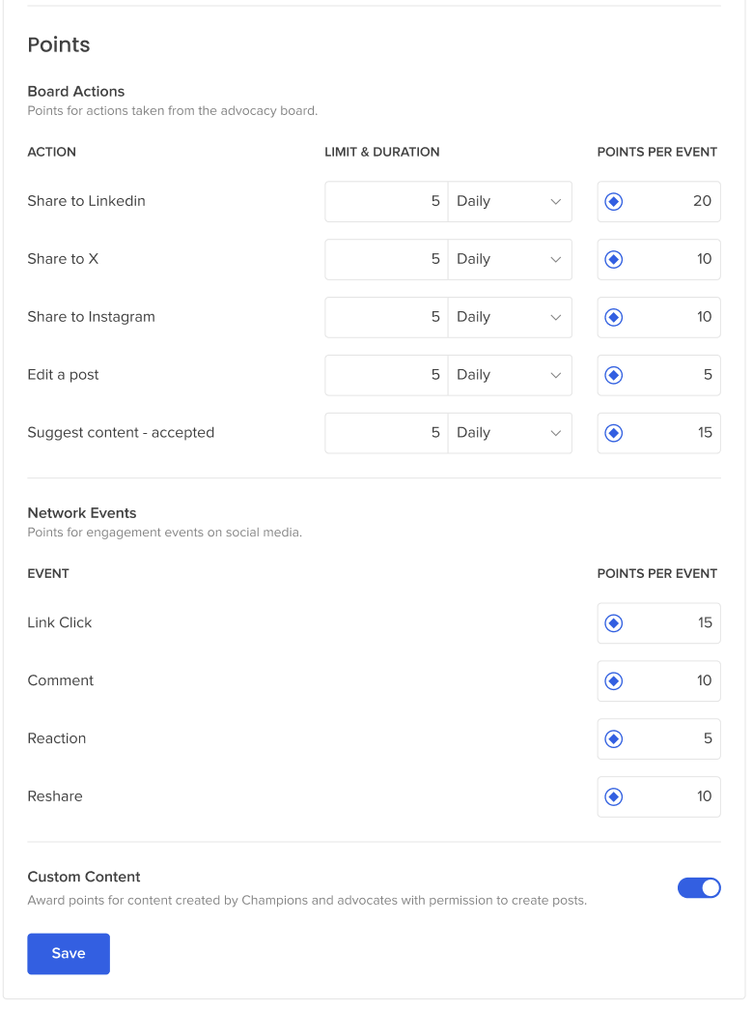
Task: Edit limit value for Suggest content - accepted
Action: (x=386, y=433)
